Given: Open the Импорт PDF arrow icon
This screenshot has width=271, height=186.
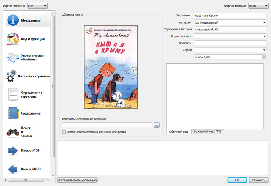Looking at the screenshot, I should 13,150.
